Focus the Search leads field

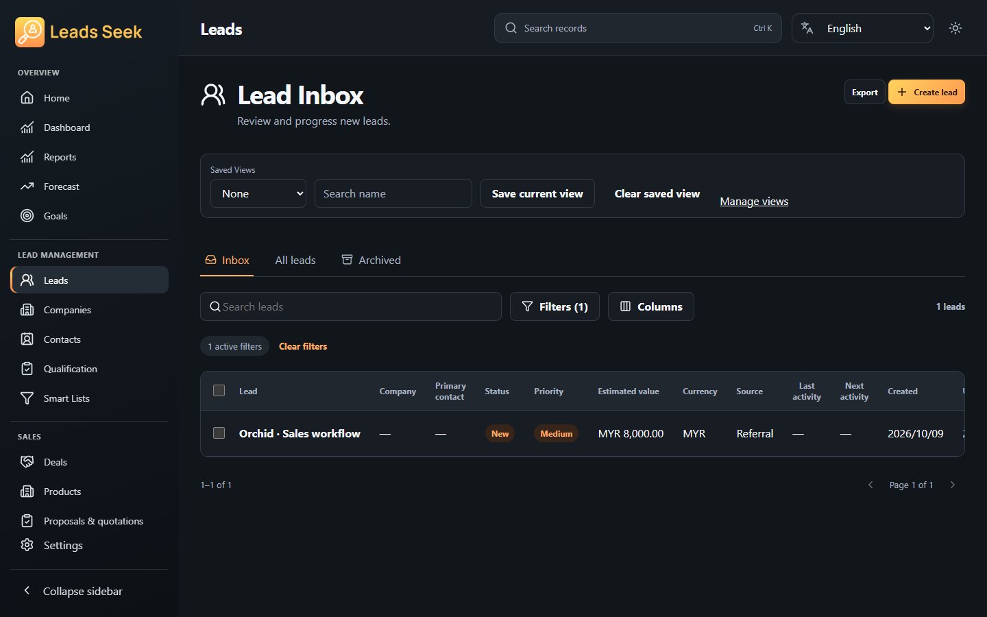[351, 306]
